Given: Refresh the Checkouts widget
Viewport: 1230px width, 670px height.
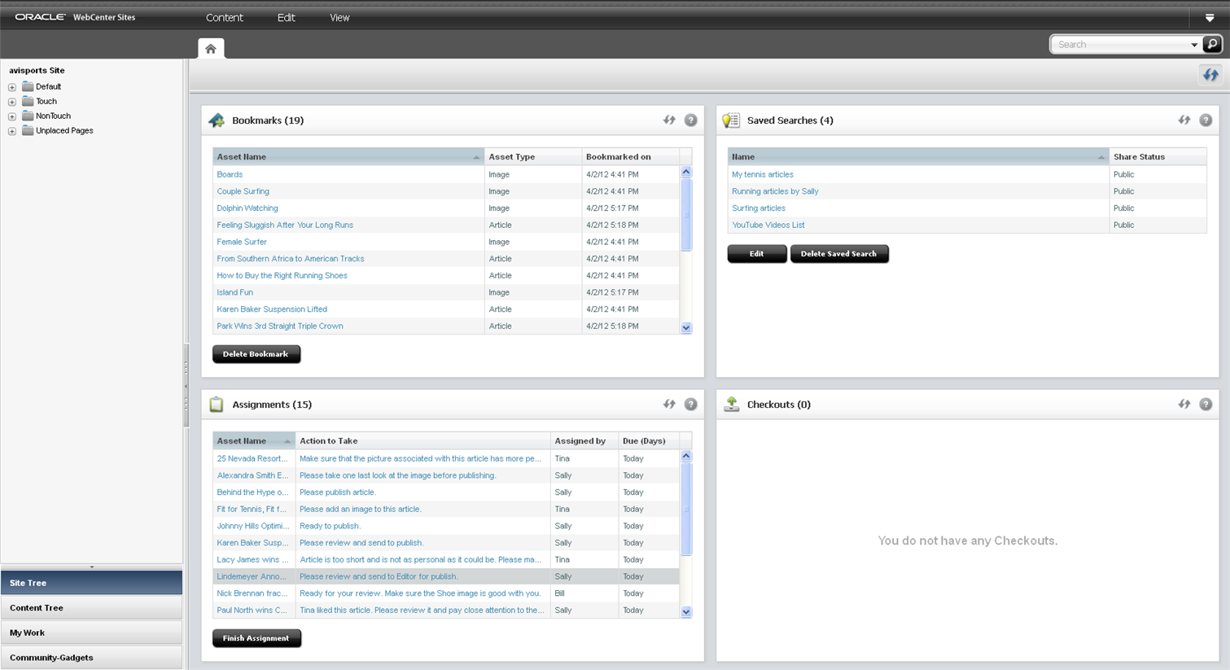Looking at the screenshot, I should coord(1184,404).
